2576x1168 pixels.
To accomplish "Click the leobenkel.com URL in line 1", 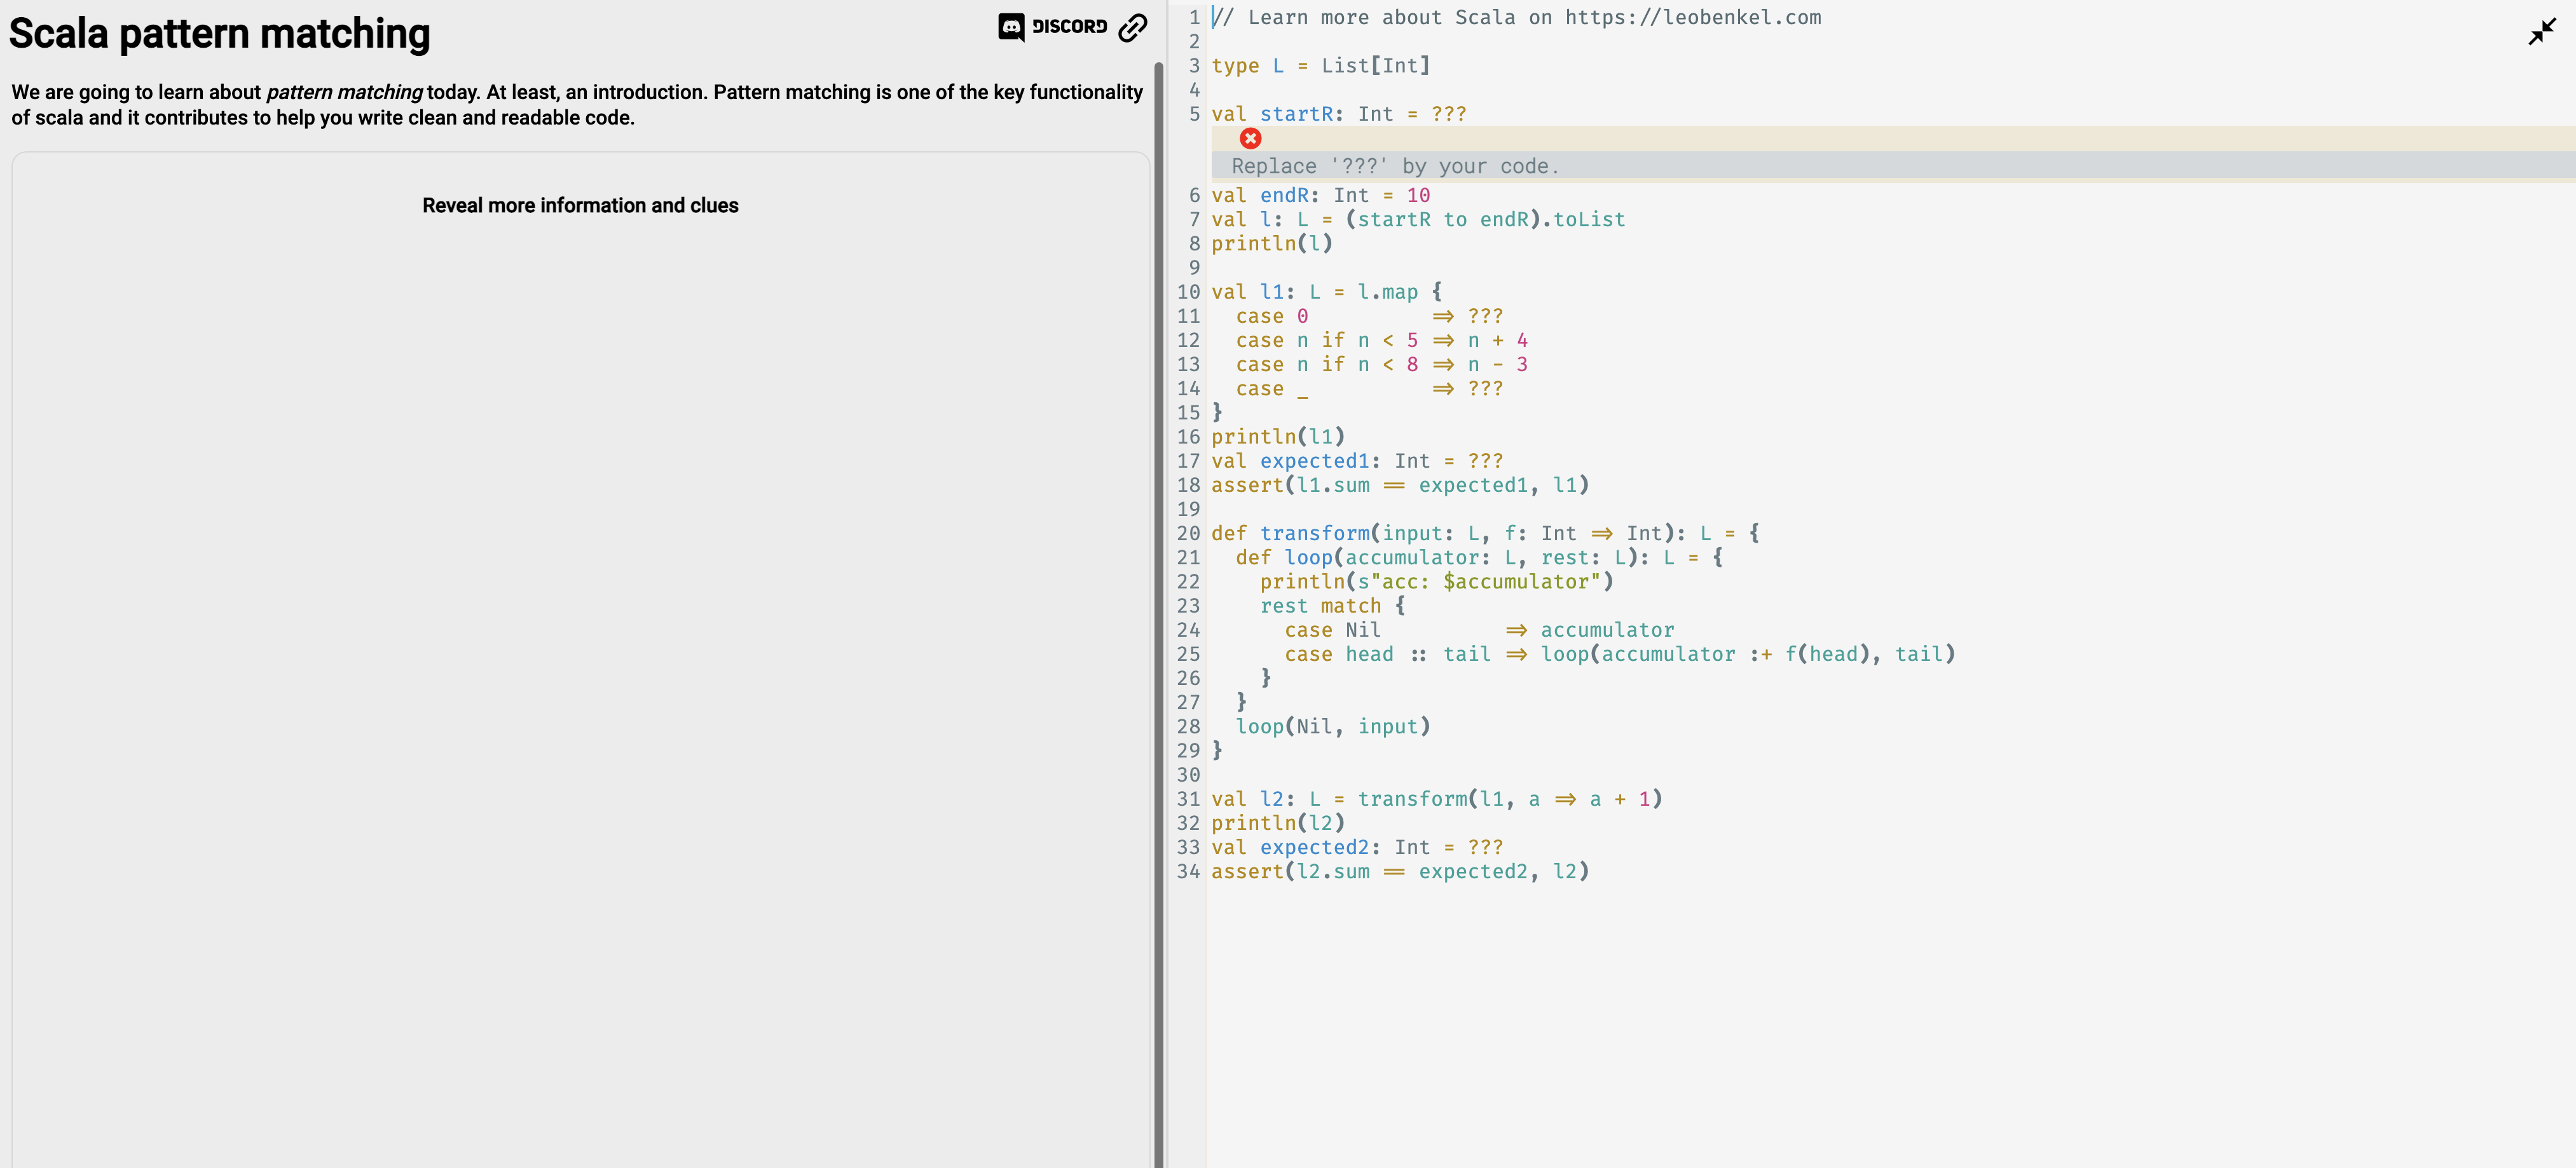I will (1692, 17).
